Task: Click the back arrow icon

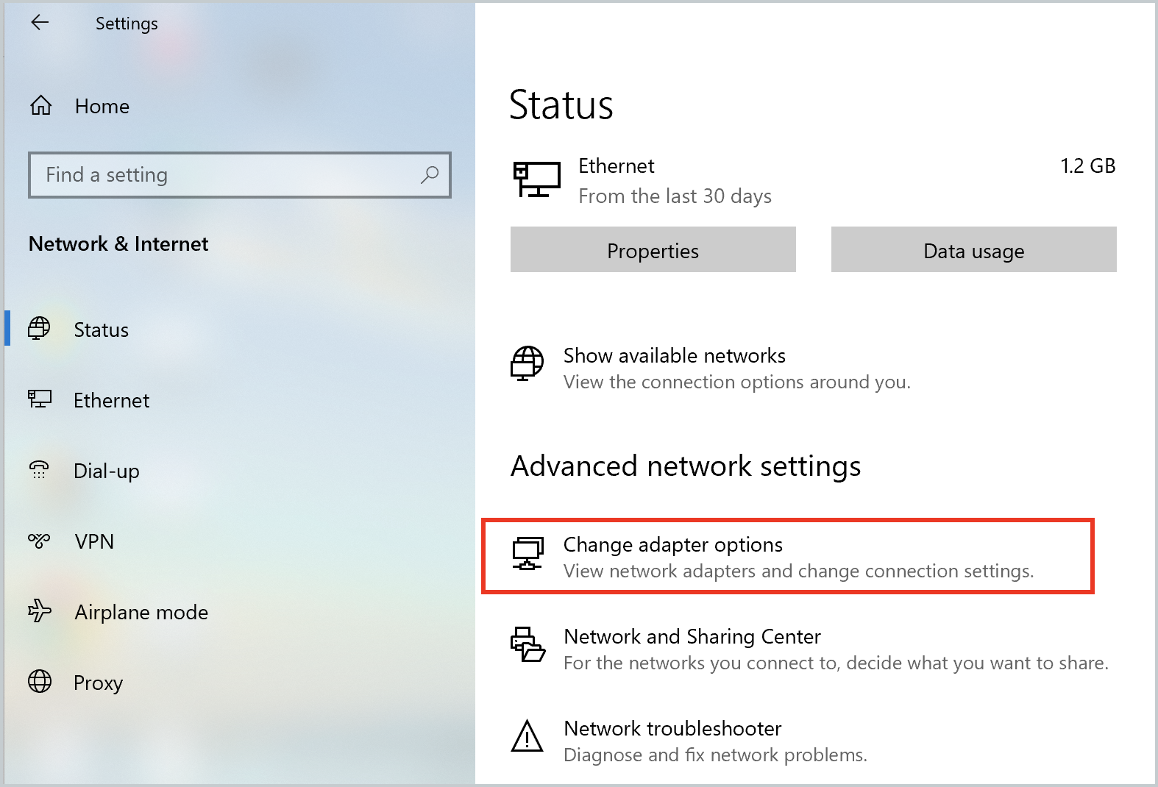Action: [40, 23]
